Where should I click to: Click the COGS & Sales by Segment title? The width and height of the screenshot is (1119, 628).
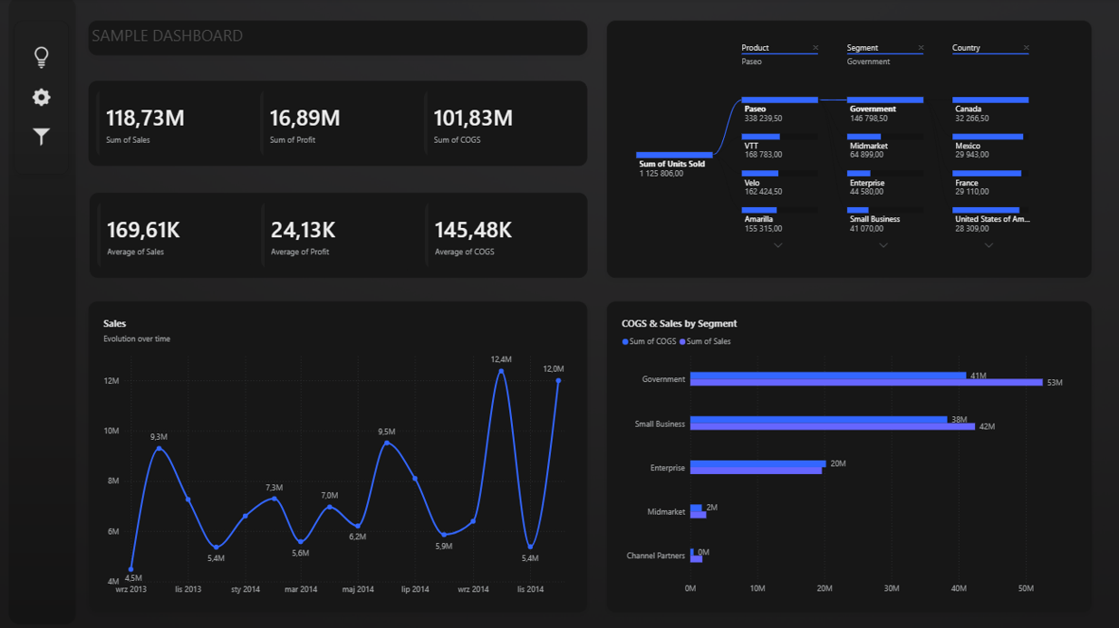[679, 323]
